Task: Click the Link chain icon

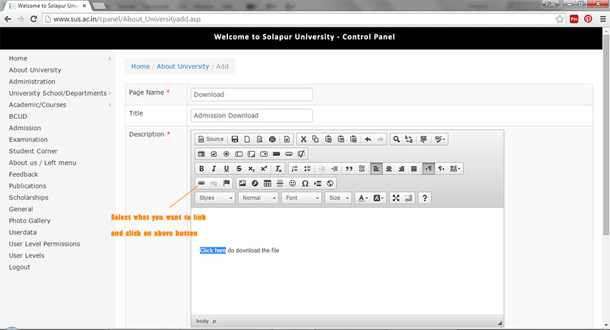Action: coord(201,183)
